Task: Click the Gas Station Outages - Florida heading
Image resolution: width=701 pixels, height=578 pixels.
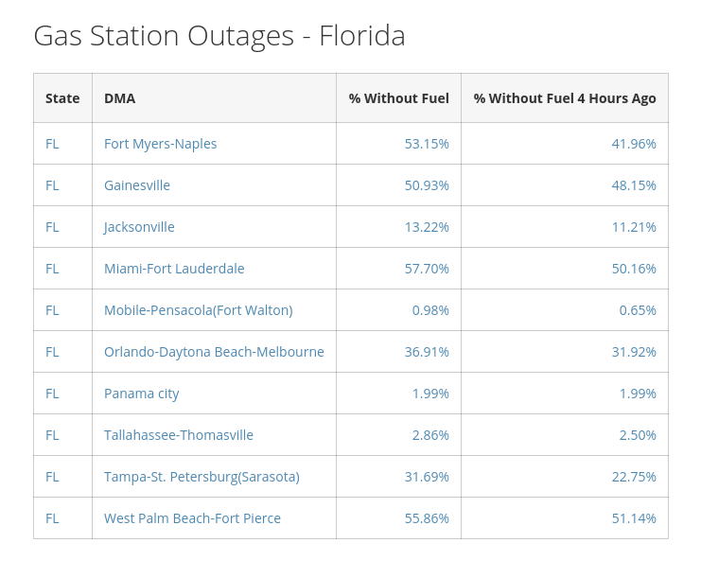Action: tap(219, 36)
